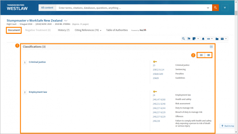The image size is (238, 134).
Task: Open the History (7) tab
Action: tap(64, 30)
